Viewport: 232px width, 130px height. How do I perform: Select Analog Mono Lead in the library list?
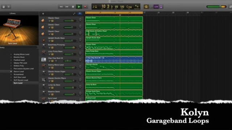click(x=21, y=54)
